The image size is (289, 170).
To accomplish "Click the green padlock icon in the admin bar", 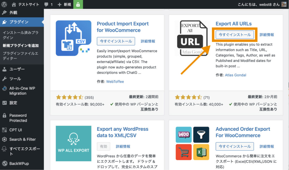I will click(78, 4).
